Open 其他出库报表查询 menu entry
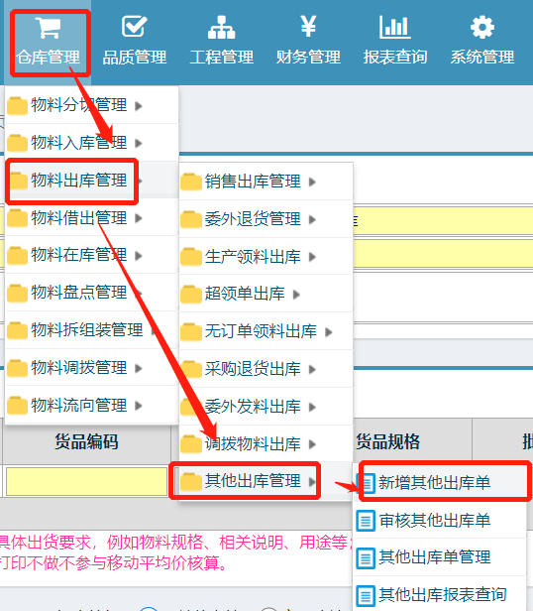The height and width of the screenshot is (611, 533). (x=440, y=595)
